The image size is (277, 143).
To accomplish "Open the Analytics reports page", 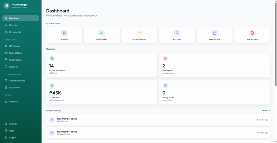I will click(13, 101).
